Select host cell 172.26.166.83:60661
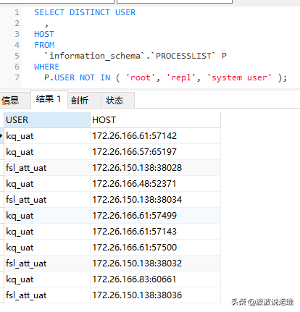 pos(155,279)
